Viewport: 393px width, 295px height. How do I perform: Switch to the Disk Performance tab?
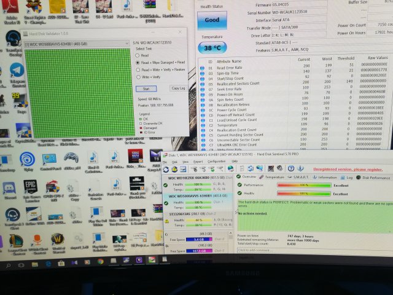click(x=377, y=177)
